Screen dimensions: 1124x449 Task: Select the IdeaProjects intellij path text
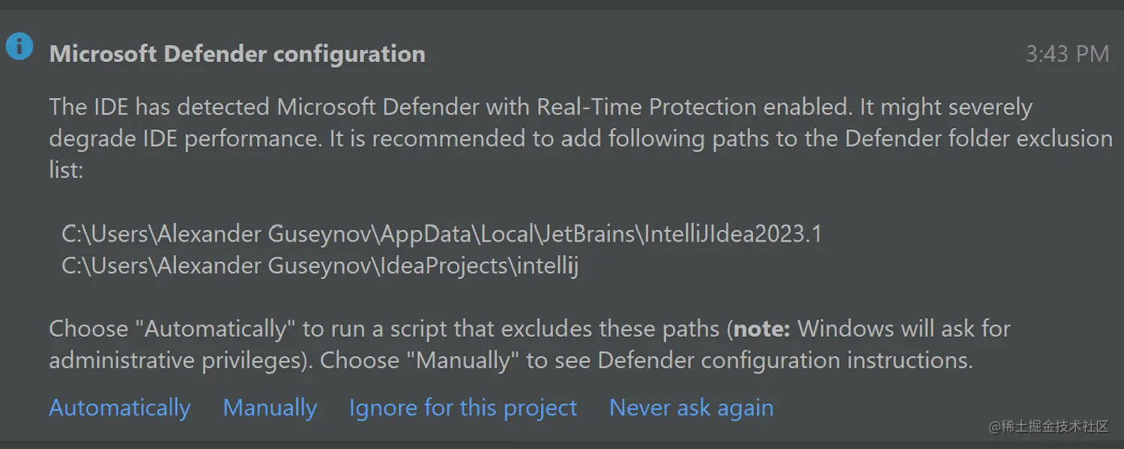pos(318,266)
